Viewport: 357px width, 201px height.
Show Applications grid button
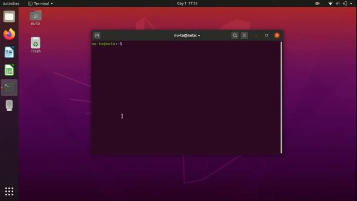click(x=9, y=192)
